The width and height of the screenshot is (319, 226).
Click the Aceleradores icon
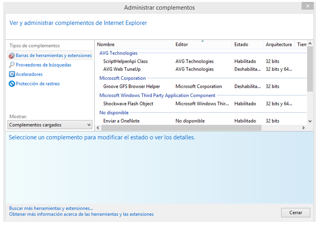12,74
